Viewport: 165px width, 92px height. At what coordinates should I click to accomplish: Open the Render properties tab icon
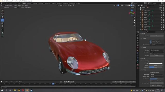click(x=138, y=38)
